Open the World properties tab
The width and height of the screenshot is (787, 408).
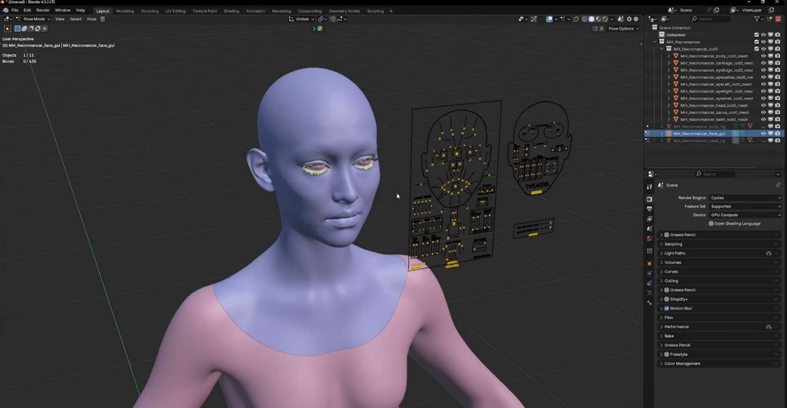[x=649, y=239]
